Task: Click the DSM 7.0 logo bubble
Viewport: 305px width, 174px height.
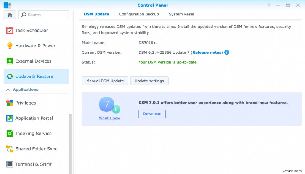Action: pos(109,105)
